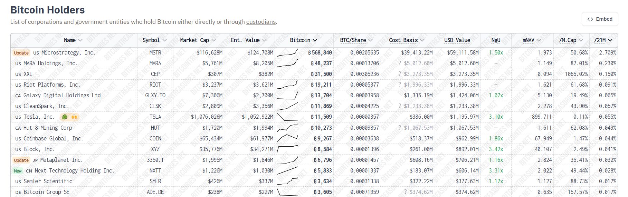Viewport: 628px width, 197px height.
Task: Open Metaplanet Inc. entry
Action: click(61, 160)
